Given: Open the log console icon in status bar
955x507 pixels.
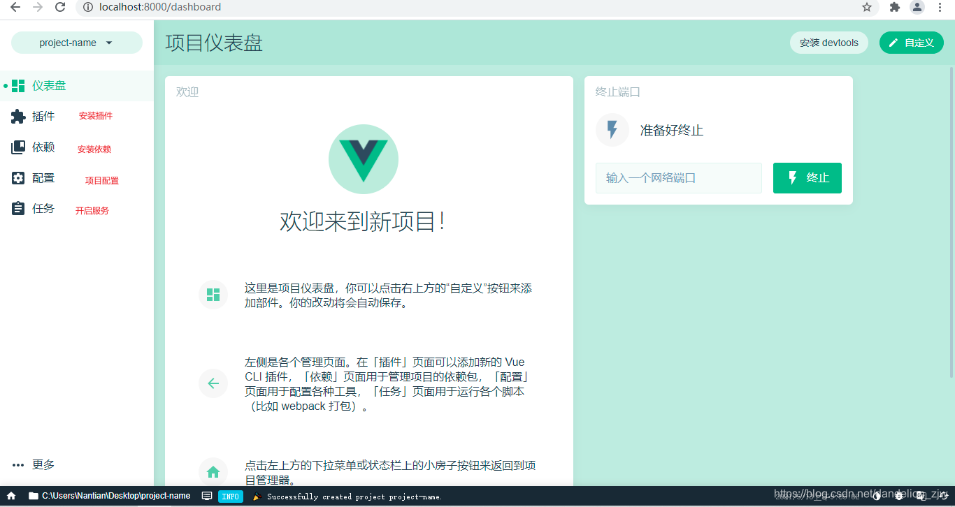Looking at the screenshot, I should [x=207, y=496].
